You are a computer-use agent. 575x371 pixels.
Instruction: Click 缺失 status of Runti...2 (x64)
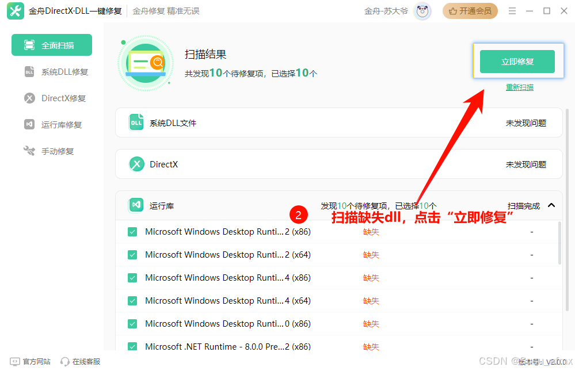pyautogui.click(x=371, y=255)
